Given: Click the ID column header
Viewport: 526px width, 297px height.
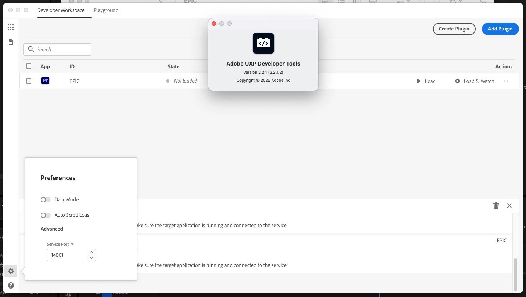Looking at the screenshot, I should [72, 66].
